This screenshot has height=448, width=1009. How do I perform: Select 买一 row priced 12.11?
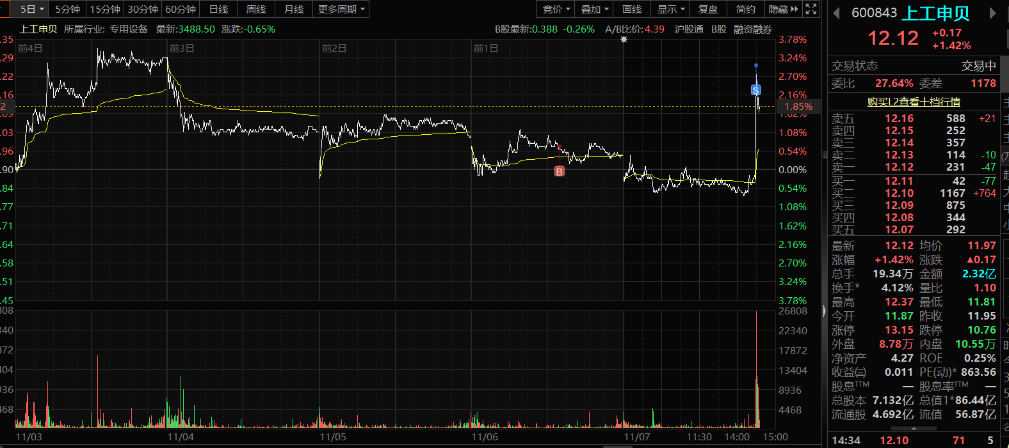(914, 181)
